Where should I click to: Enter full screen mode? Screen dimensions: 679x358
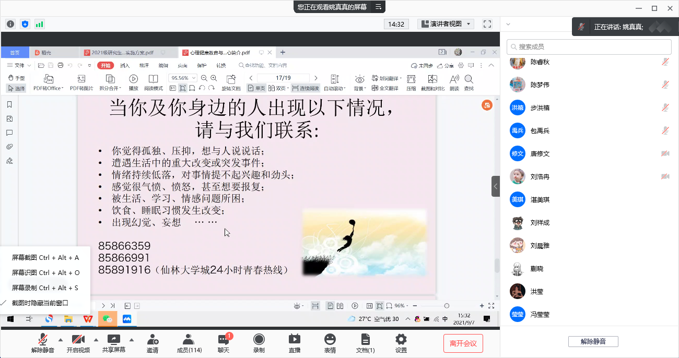pos(487,24)
